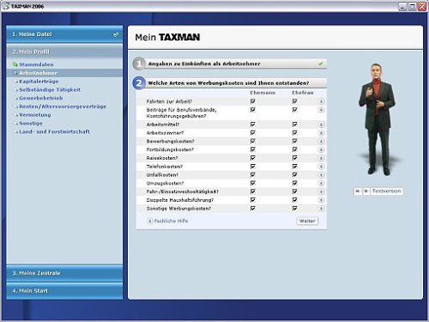Image resolution: width=429 pixels, height=322 pixels.
Task: Toggle Ehemann checkbox for Fahrten zur Arbeit
Action: coord(252,101)
